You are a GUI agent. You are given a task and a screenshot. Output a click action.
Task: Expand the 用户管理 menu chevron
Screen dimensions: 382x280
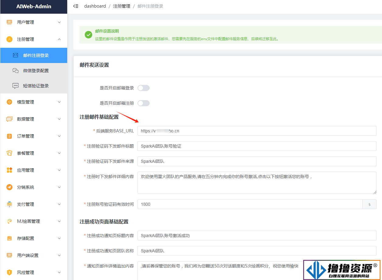59,22
